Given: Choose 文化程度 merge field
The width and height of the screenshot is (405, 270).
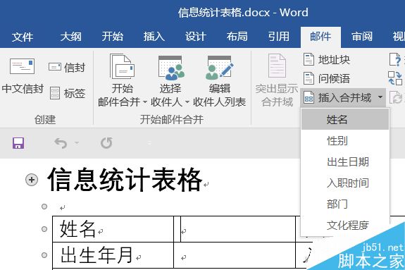Looking at the screenshot, I should [345, 226].
